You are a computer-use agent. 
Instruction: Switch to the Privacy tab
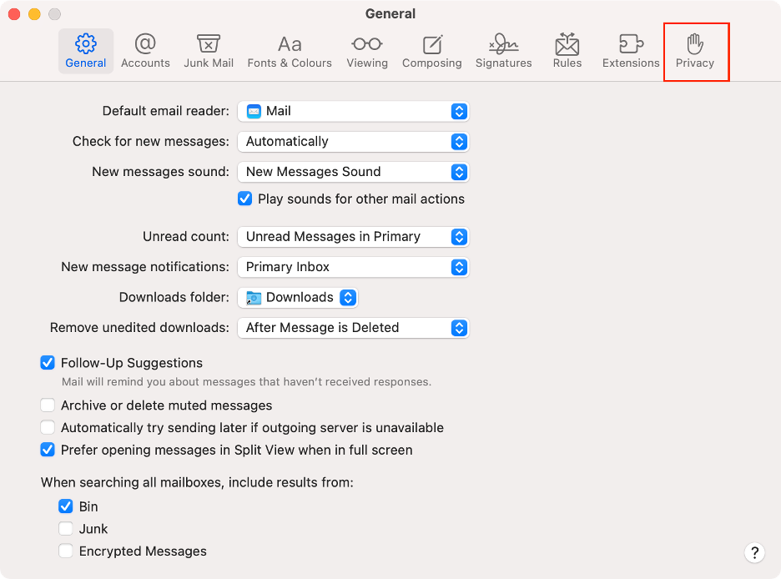click(x=696, y=50)
